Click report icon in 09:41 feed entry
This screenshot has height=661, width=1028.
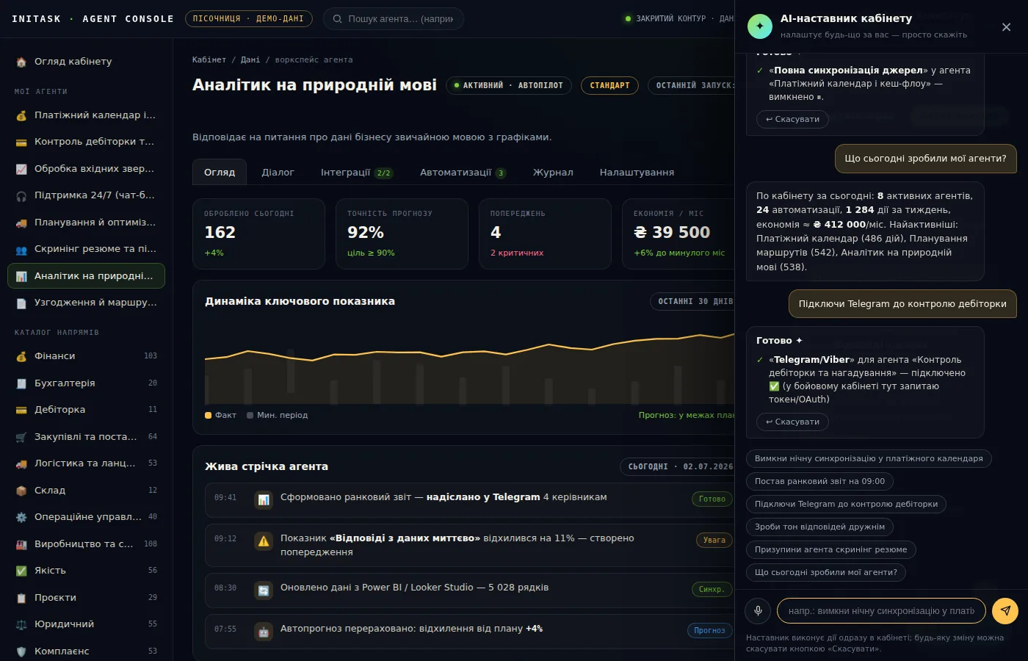(264, 500)
